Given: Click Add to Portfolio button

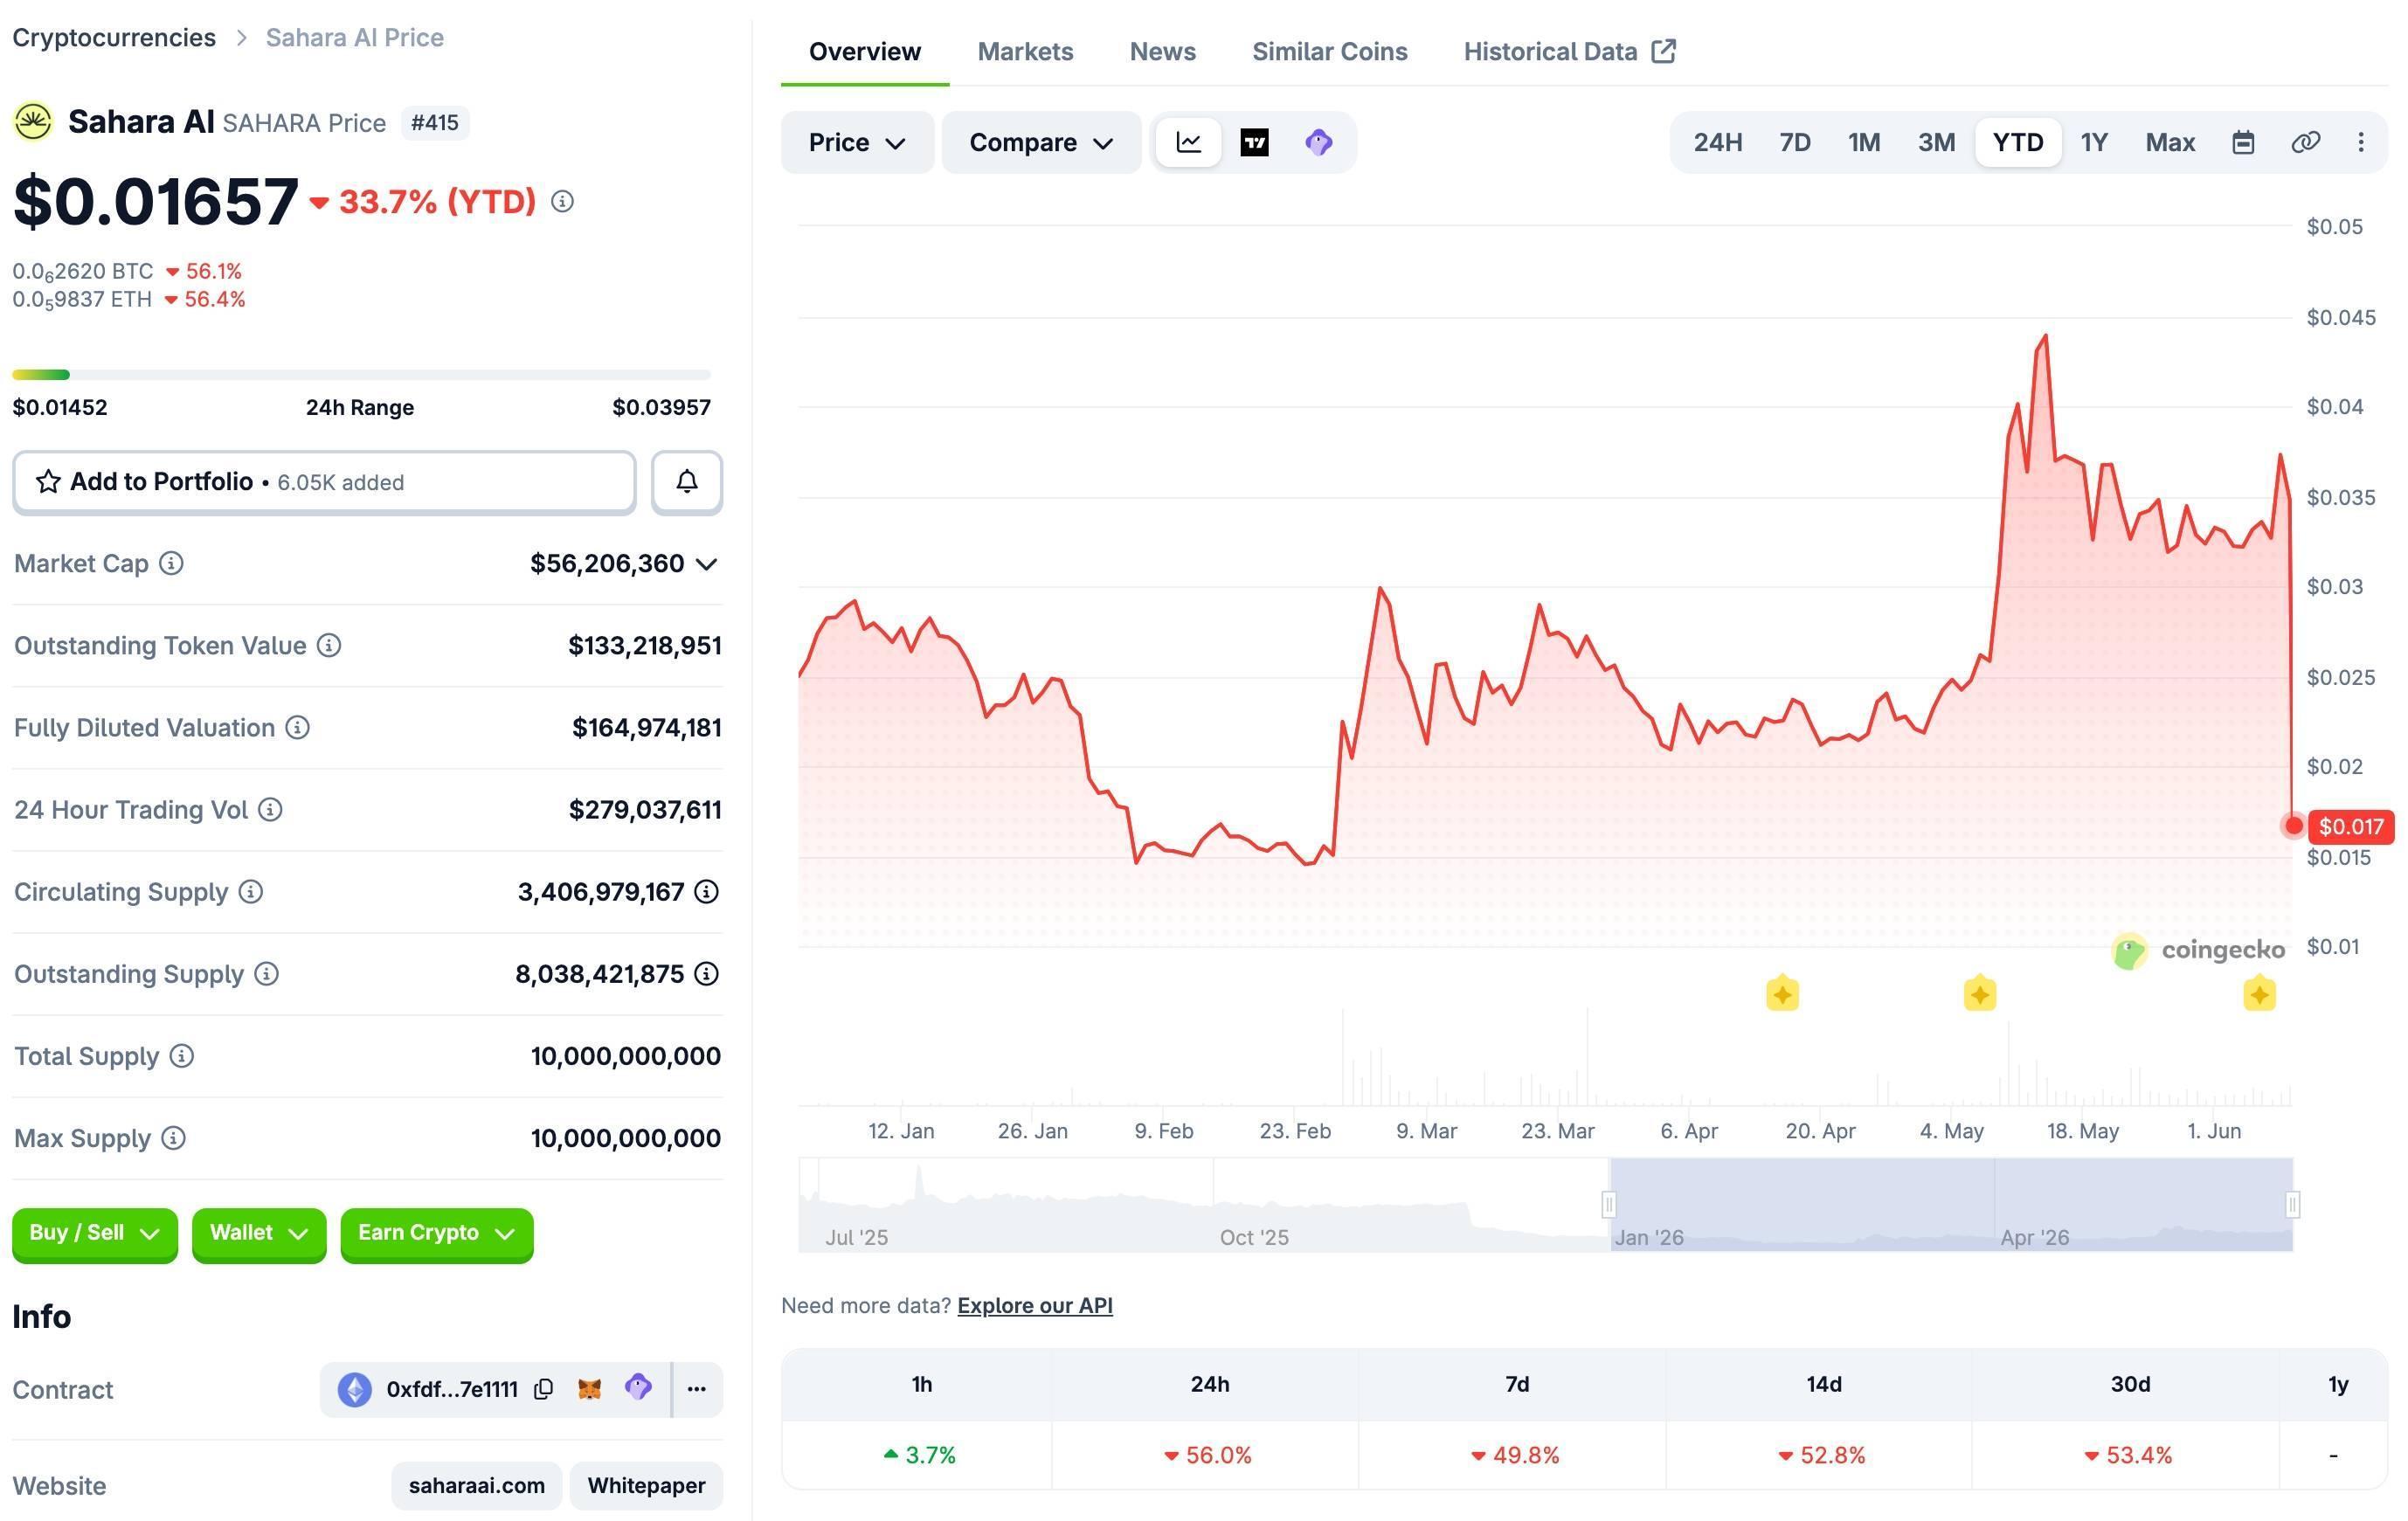Looking at the screenshot, I should tap(324, 482).
